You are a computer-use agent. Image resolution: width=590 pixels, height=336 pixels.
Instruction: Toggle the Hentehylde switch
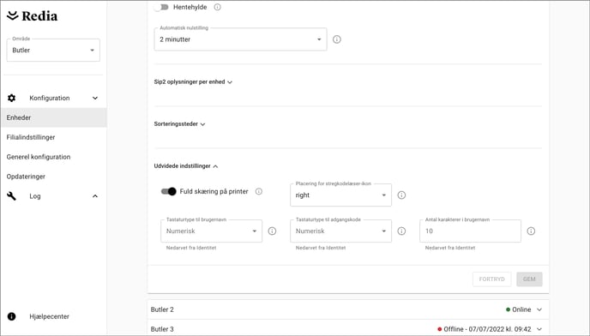click(x=161, y=7)
